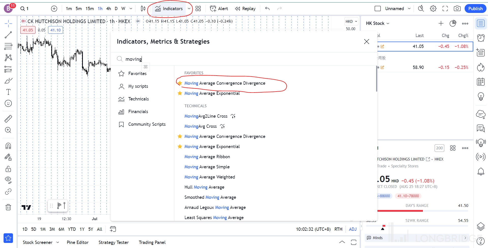Select the trend line drawing tool
Screen dimensions: 488x248
pyautogui.click(x=8, y=35)
